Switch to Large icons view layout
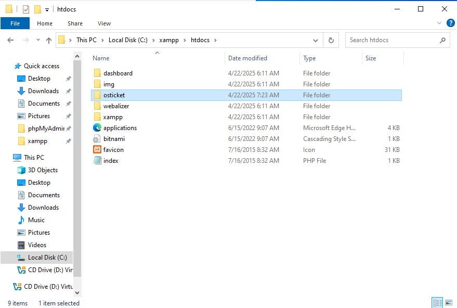 [449, 303]
